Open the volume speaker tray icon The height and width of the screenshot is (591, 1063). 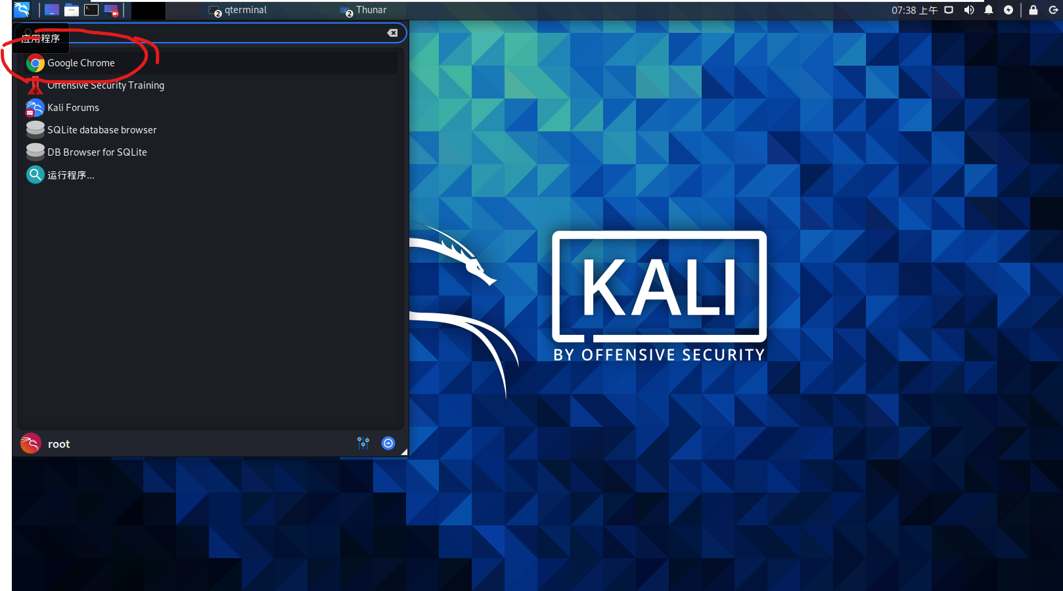tap(969, 10)
